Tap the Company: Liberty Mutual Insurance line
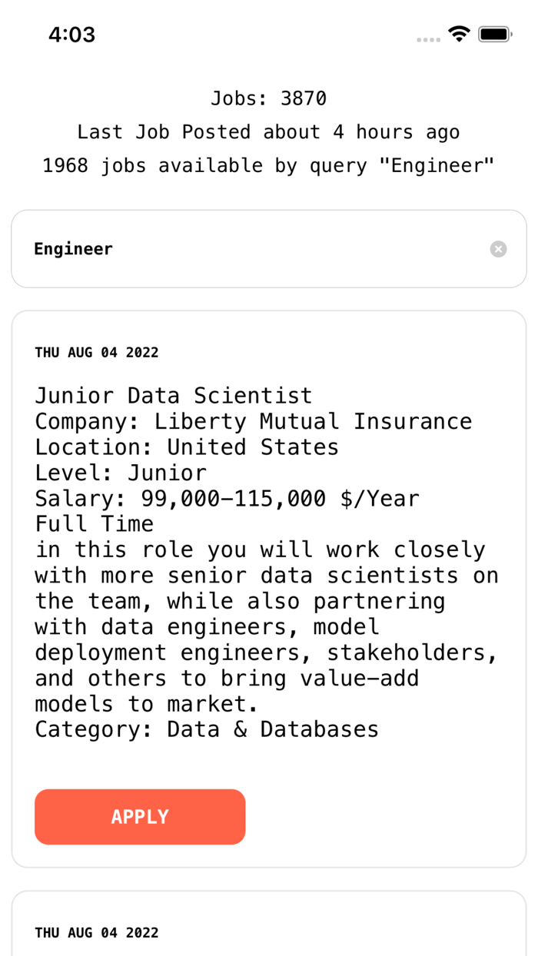The width and height of the screenshot is (538, 956). tap(254, 421)
